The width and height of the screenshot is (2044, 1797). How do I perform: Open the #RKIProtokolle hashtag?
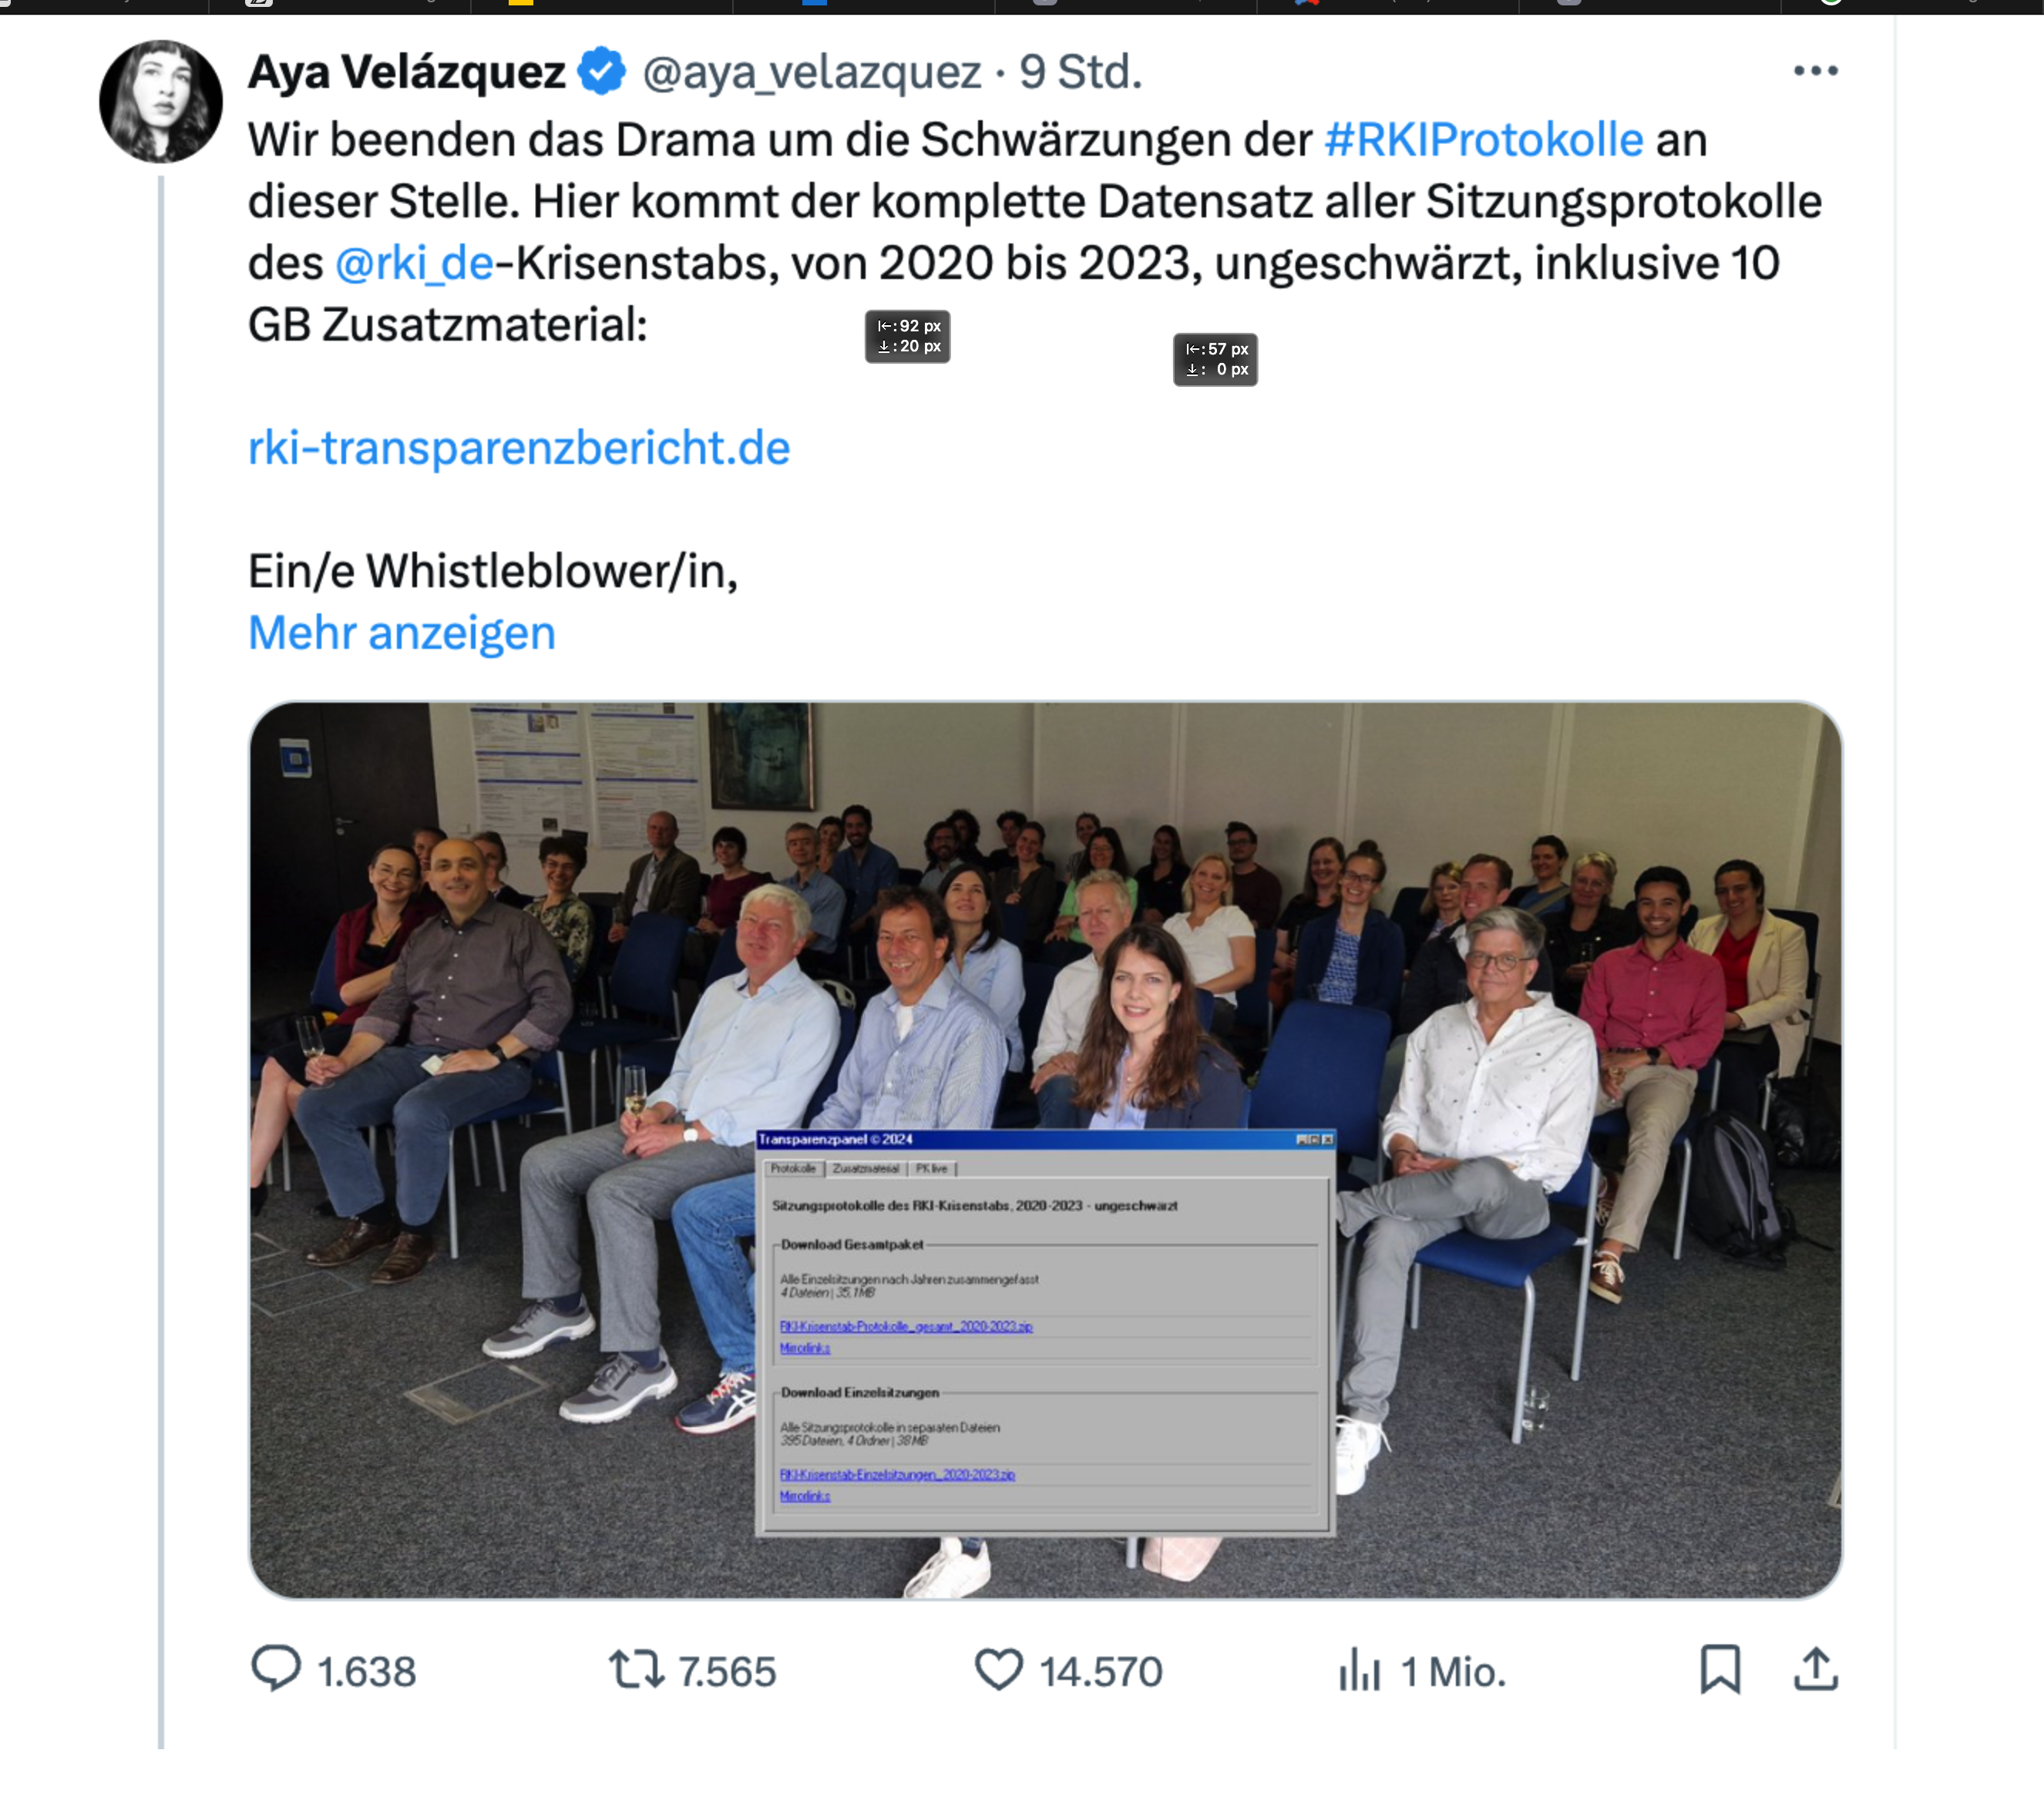coord(1484,139)
